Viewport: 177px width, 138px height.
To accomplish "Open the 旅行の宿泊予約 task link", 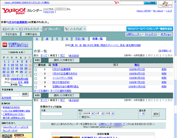I will 61,82.
